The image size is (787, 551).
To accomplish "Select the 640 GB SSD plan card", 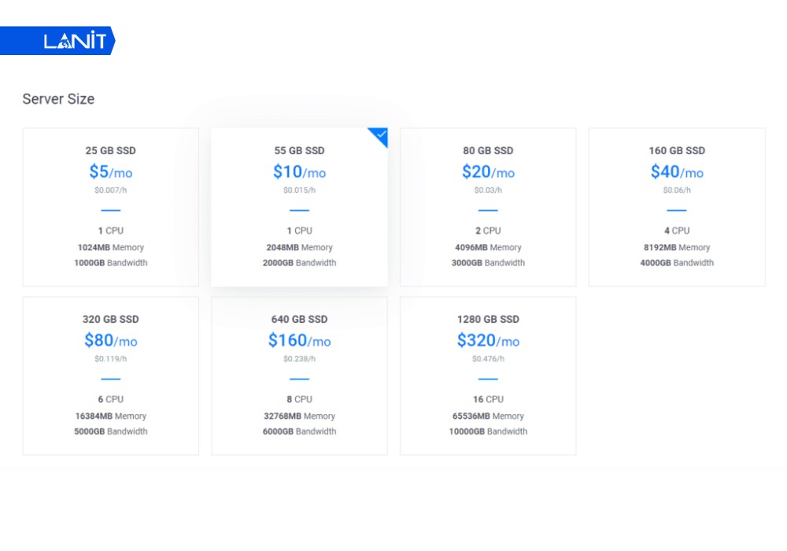I will click(299, 375).
